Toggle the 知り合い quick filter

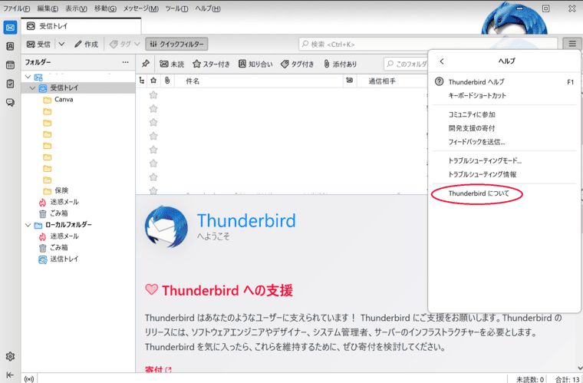[255, 64]
